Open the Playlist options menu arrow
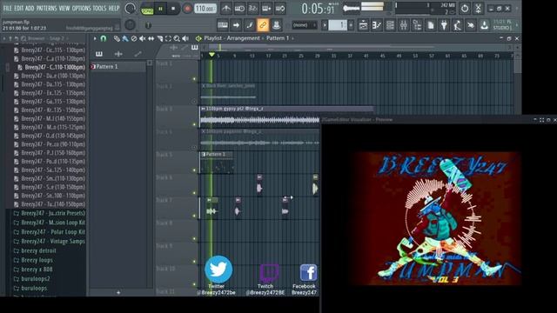Viewport: 557px width, 313px height. tap(95, 38)
